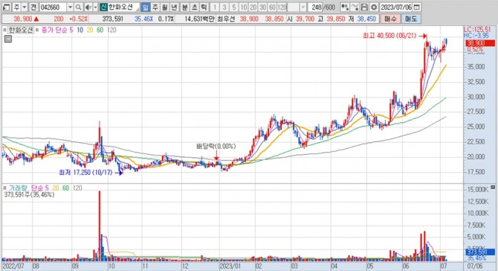Switch to the 월 monthly chart period
This screenshot has width=498, height=271.
[164, 7]
